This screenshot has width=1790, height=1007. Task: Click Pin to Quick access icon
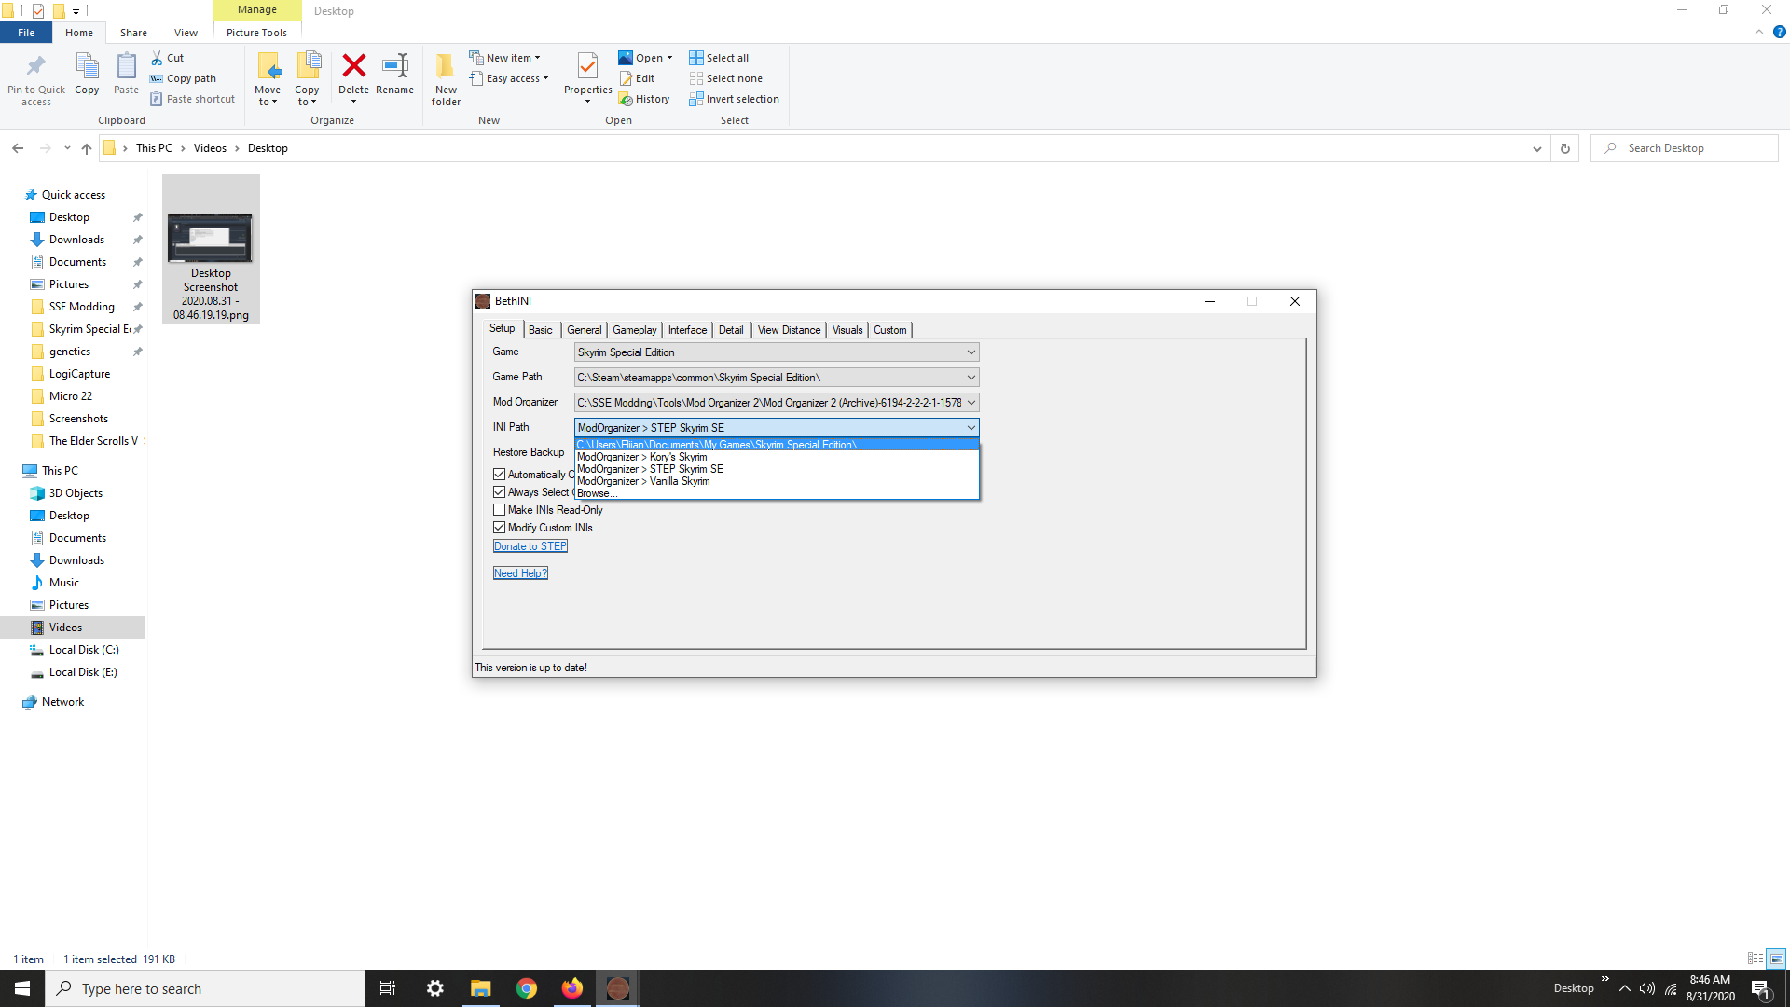(x=36, y=66)
